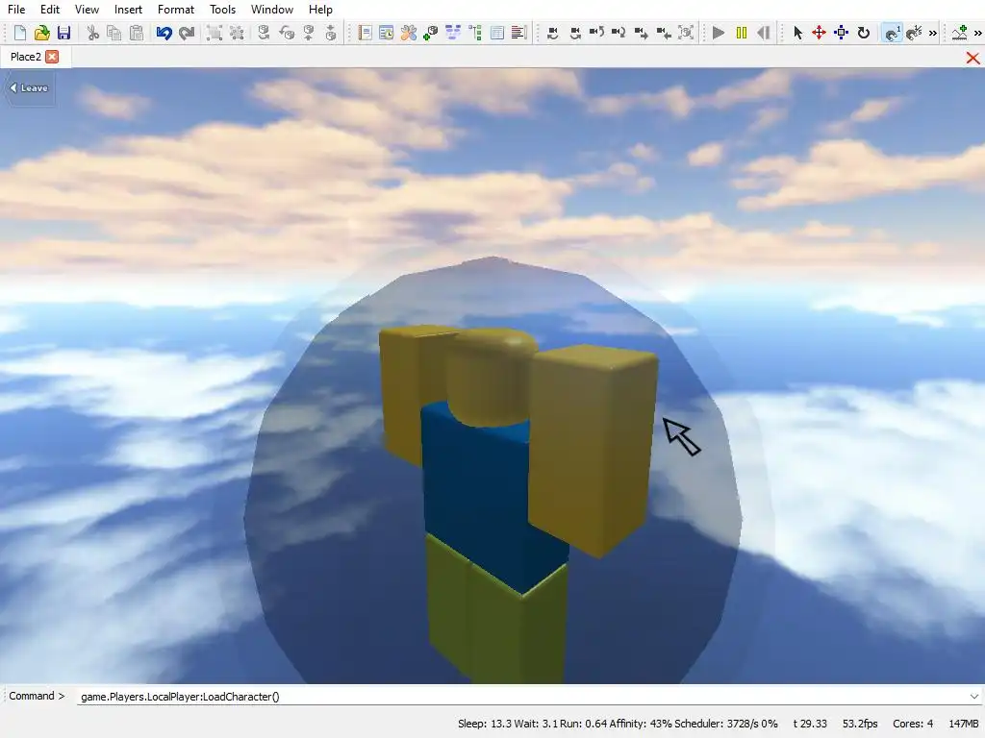Reset simulation with the rewind button
985x738 pixels.
763,33
